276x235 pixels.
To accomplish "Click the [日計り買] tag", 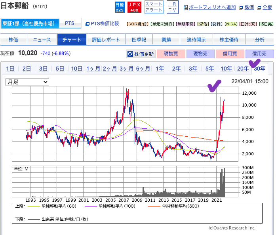I will 248,24.
